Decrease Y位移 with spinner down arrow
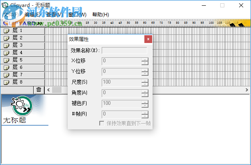Viewport: 251px width, 165px height. click(x=145, y=74)
